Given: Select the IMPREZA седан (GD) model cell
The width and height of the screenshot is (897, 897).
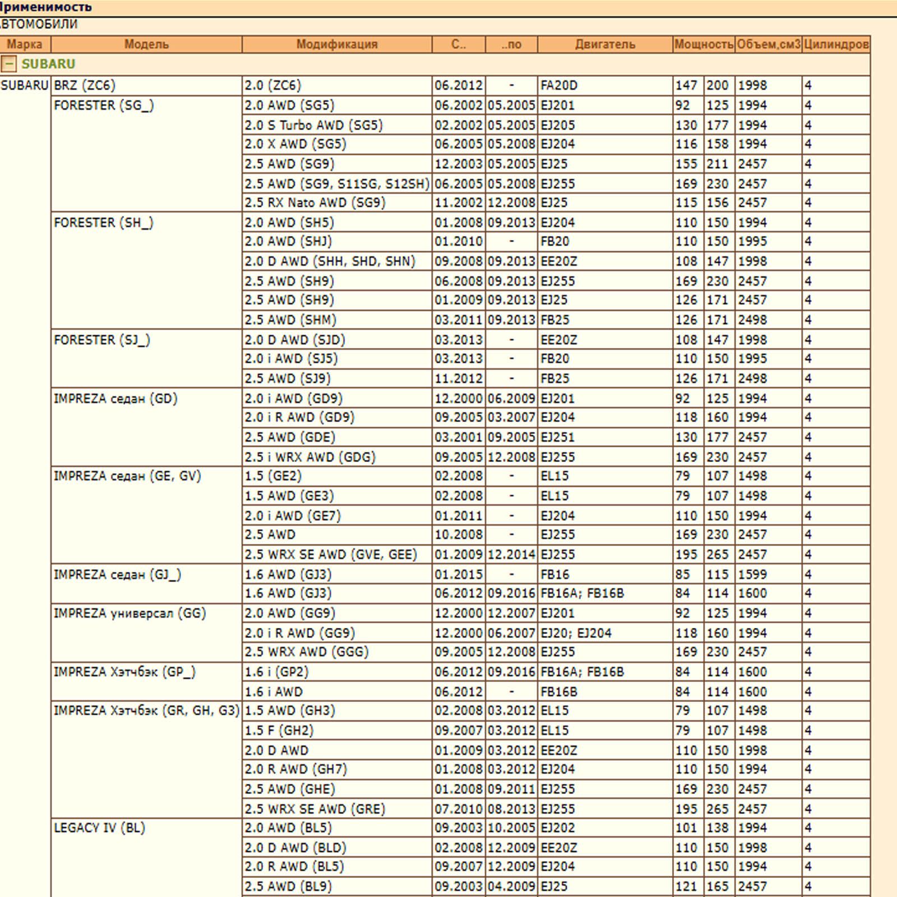Looking at the screenshot, I should (115, 399).
